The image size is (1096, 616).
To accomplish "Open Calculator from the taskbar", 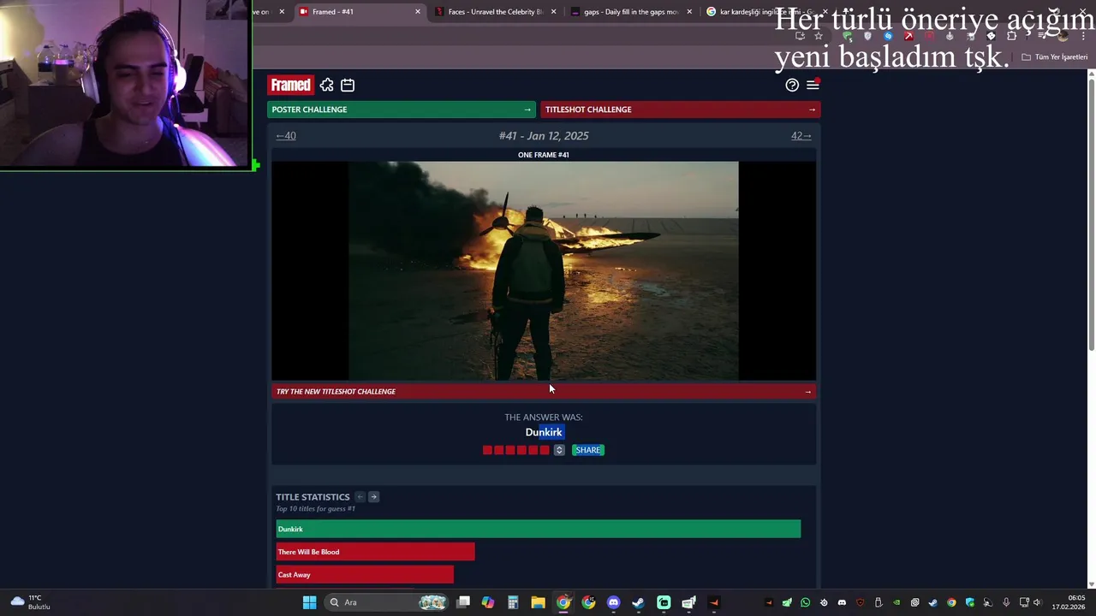I will 513,602.
